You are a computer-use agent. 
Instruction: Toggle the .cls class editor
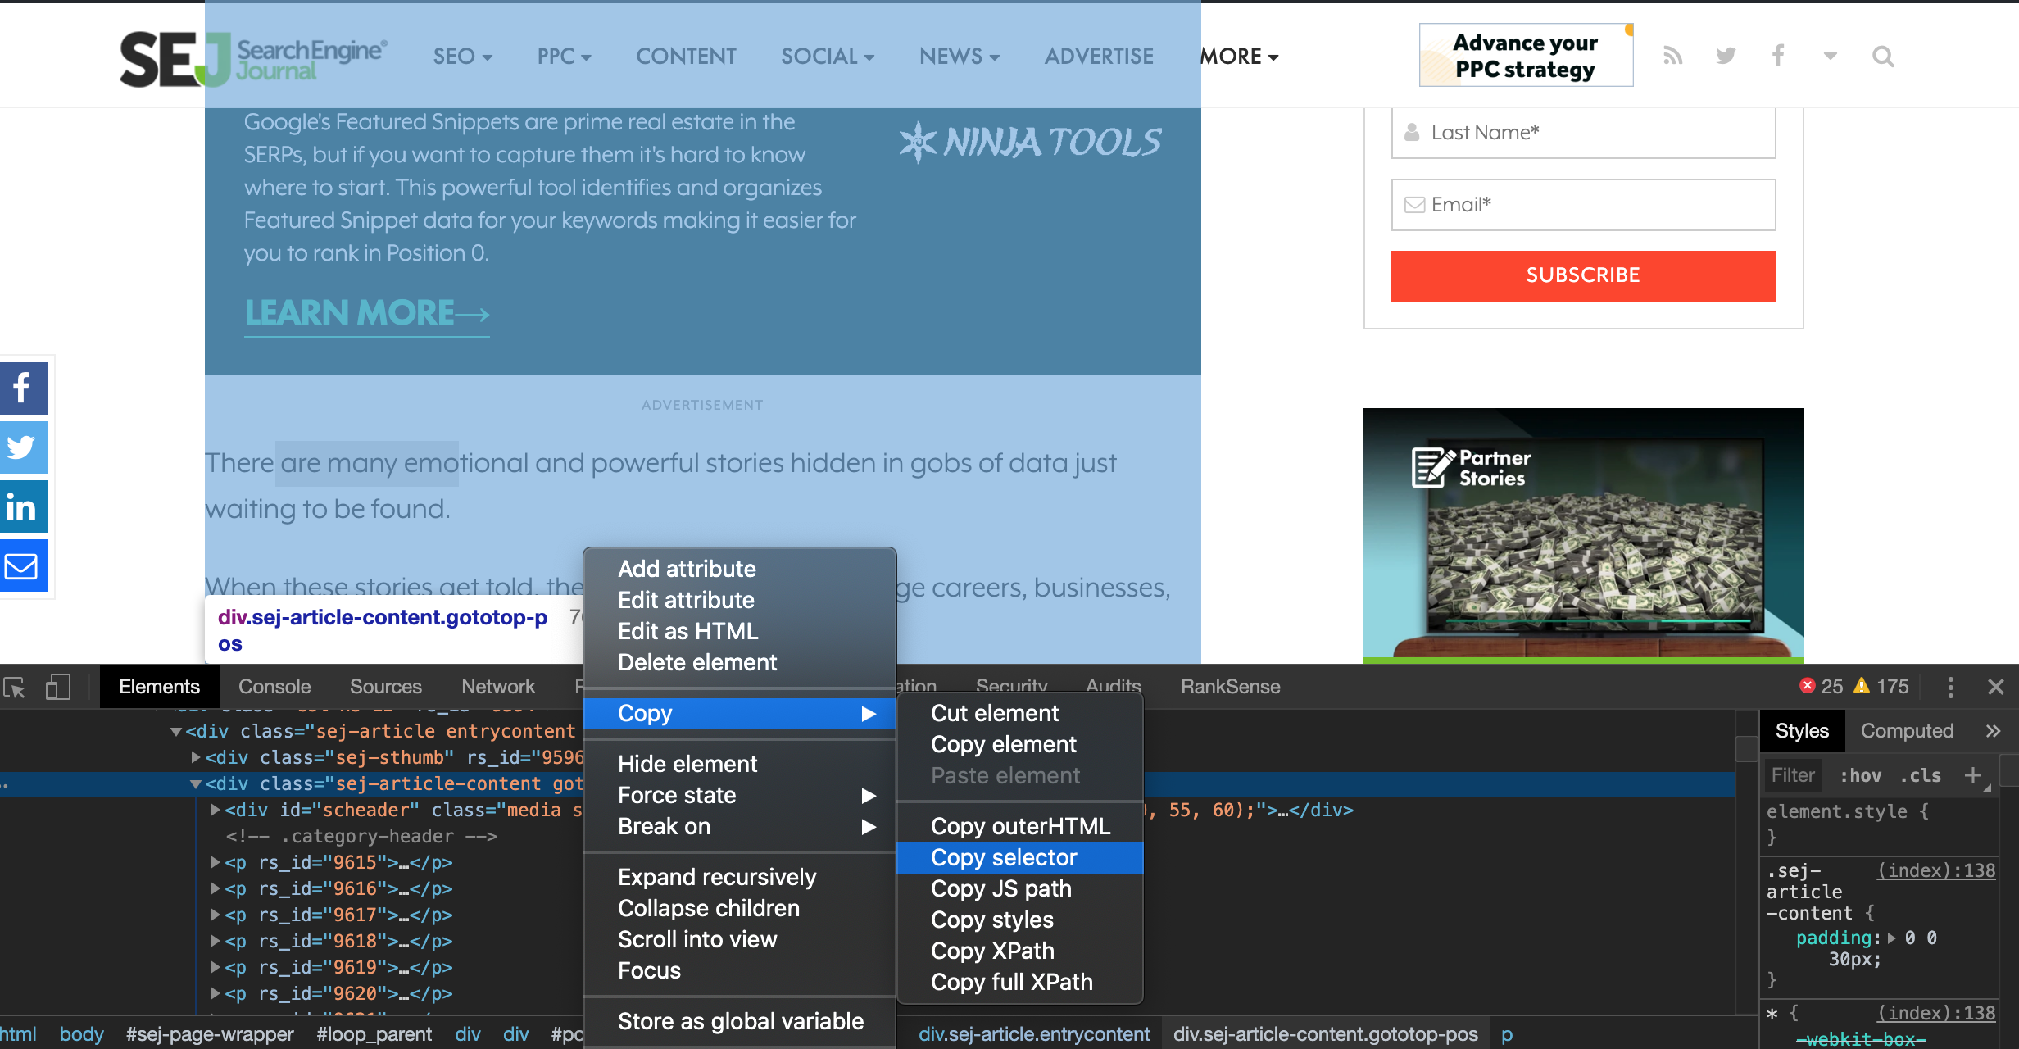click(x=1920, y=775)
